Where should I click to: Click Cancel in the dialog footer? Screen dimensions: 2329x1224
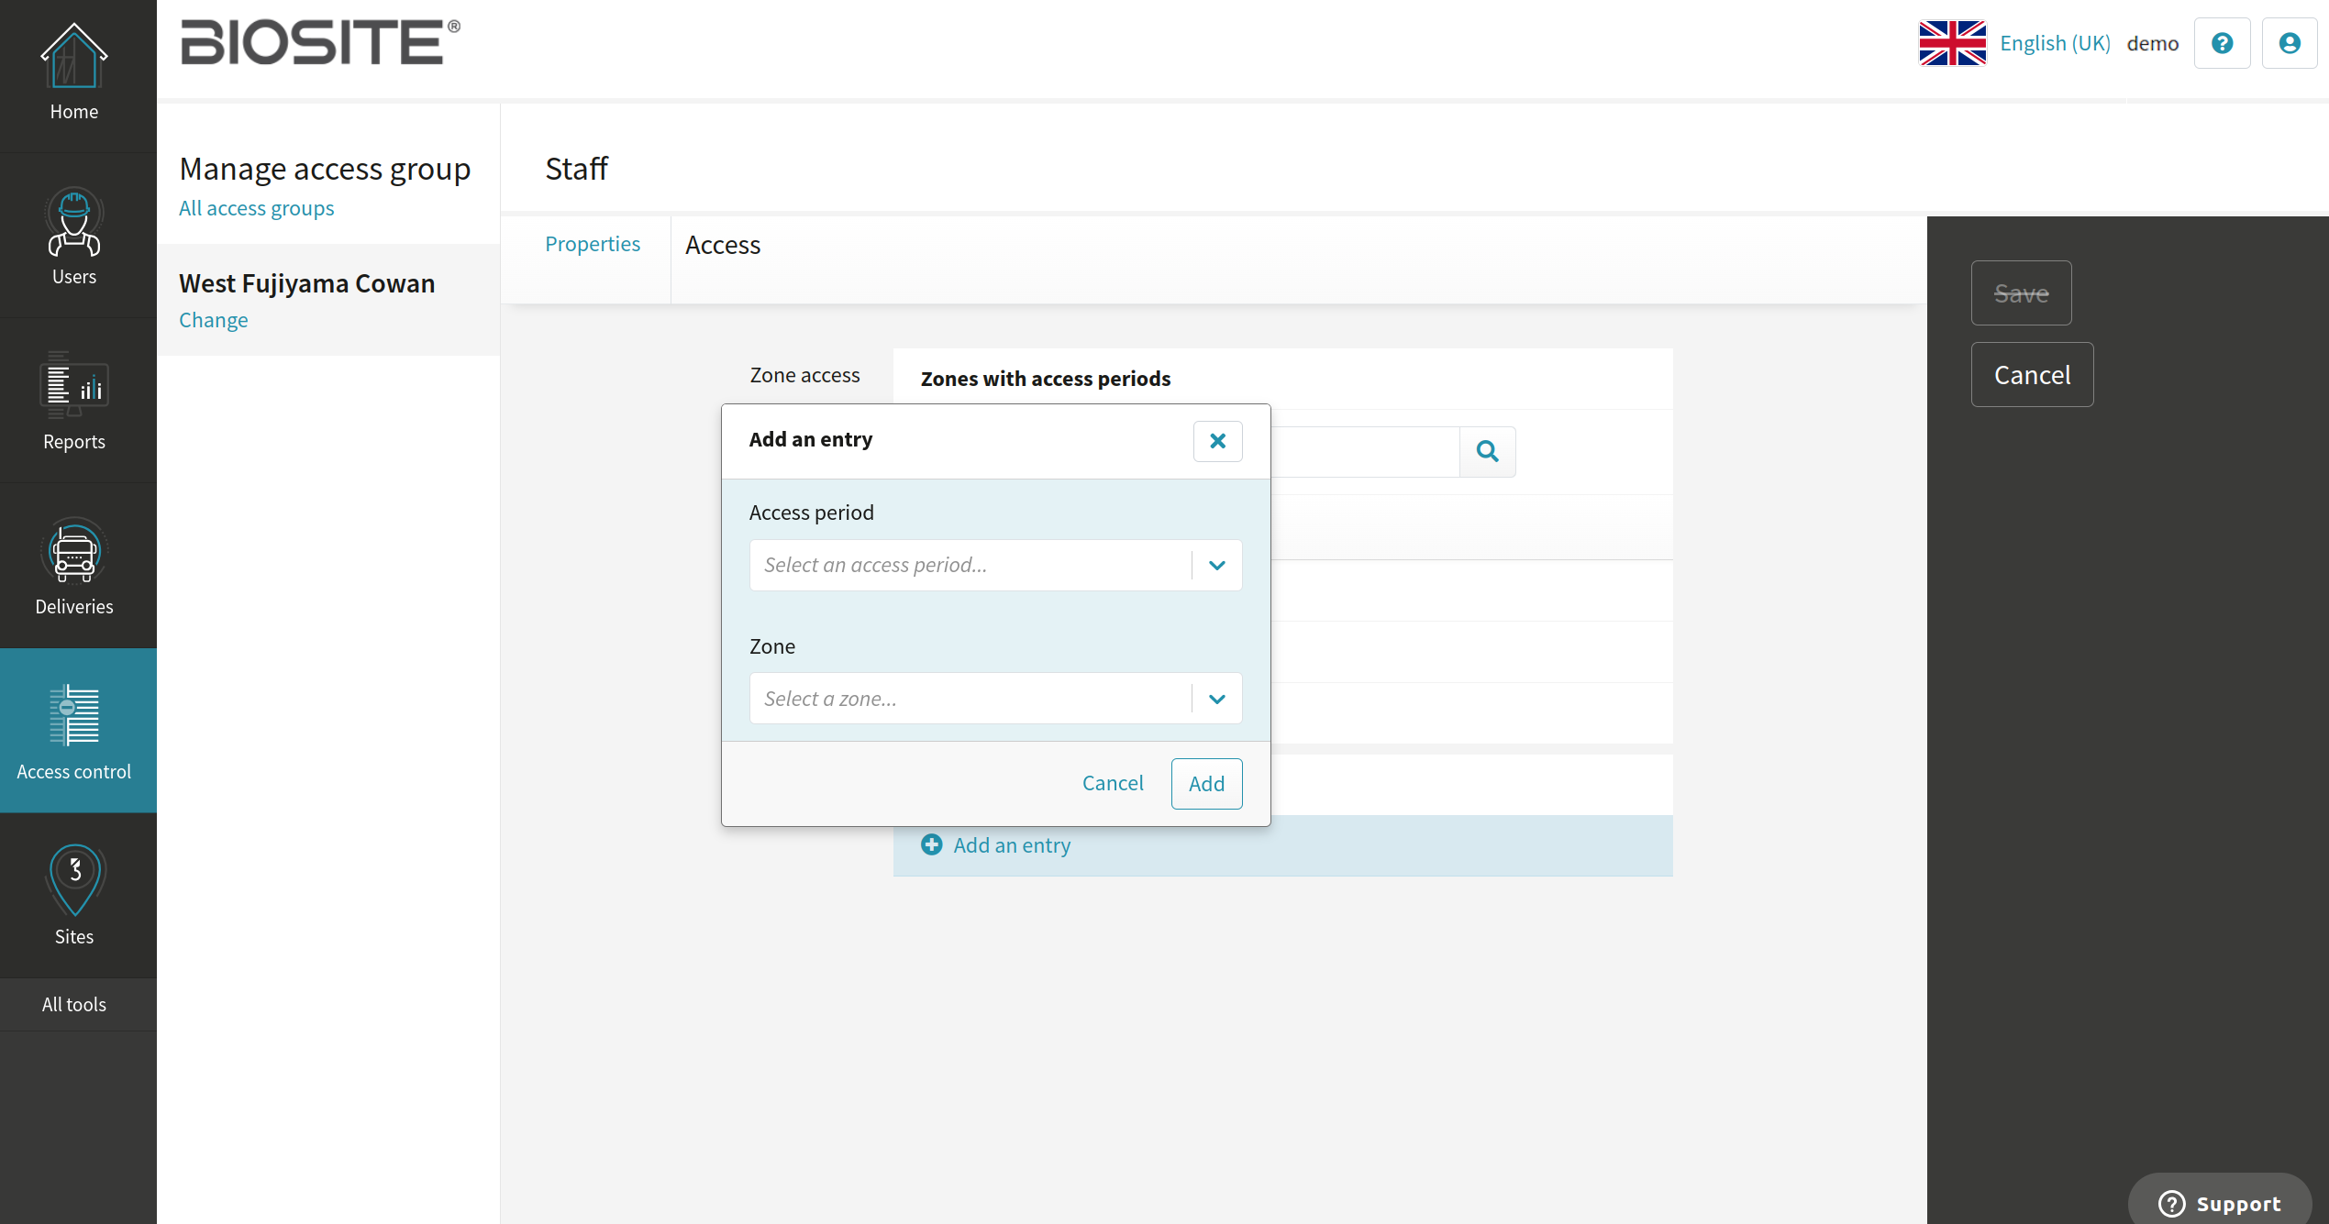[x=1112, y=783]
